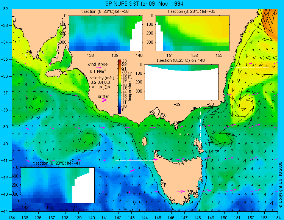This screenshot has width=284, height=220.
Task: Click King Island northwest of Tasmania
Action: 144,141
